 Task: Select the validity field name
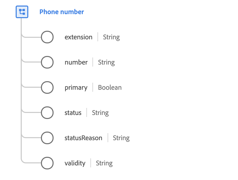pyautogui.click(x=75, y=163)
